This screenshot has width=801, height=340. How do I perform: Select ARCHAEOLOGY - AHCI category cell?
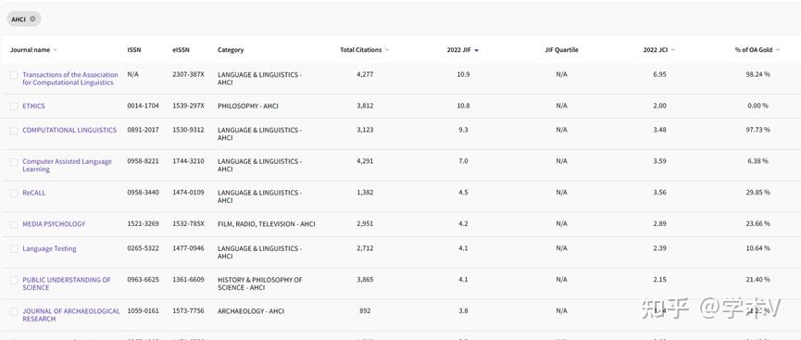[251, 311]
